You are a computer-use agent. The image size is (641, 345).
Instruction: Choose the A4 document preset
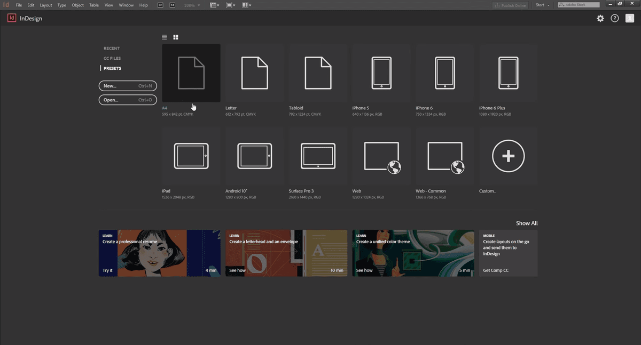[191, 73]
